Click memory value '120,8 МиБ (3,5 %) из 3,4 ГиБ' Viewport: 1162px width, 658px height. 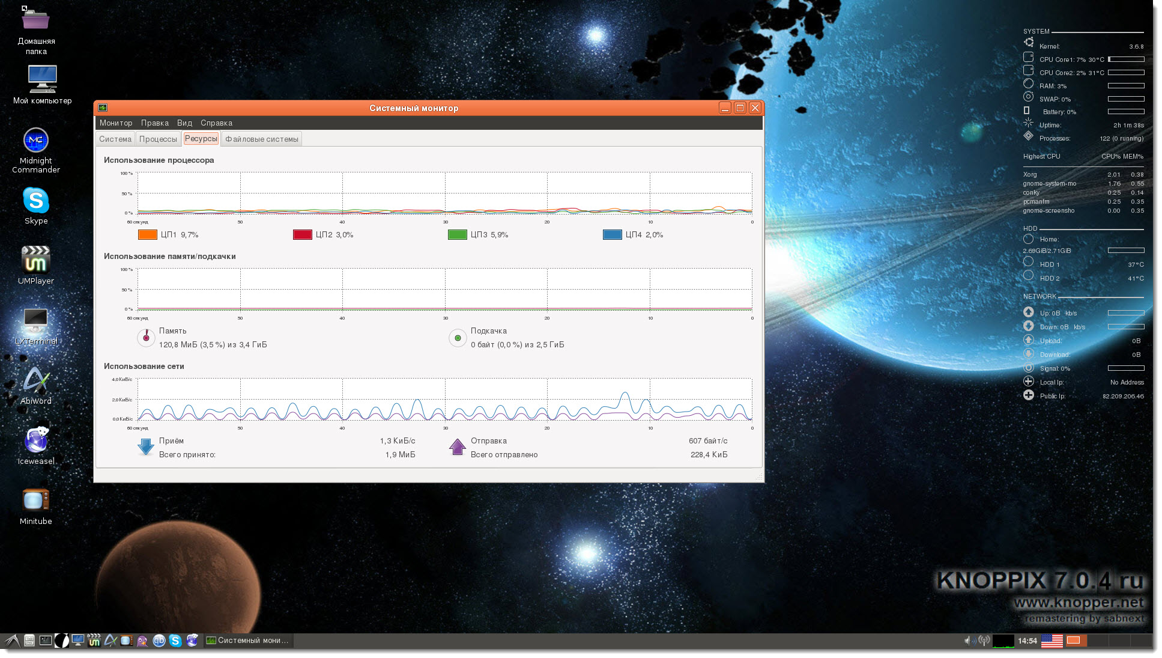click(213, 345)
